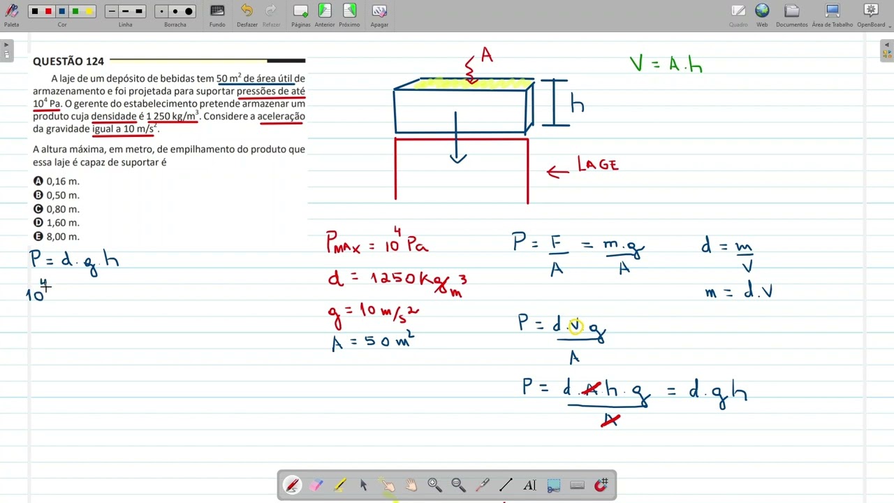Select the Zoom in magnifier
The width and height of the screenshot is (894, 503).
tap(434, 485)
